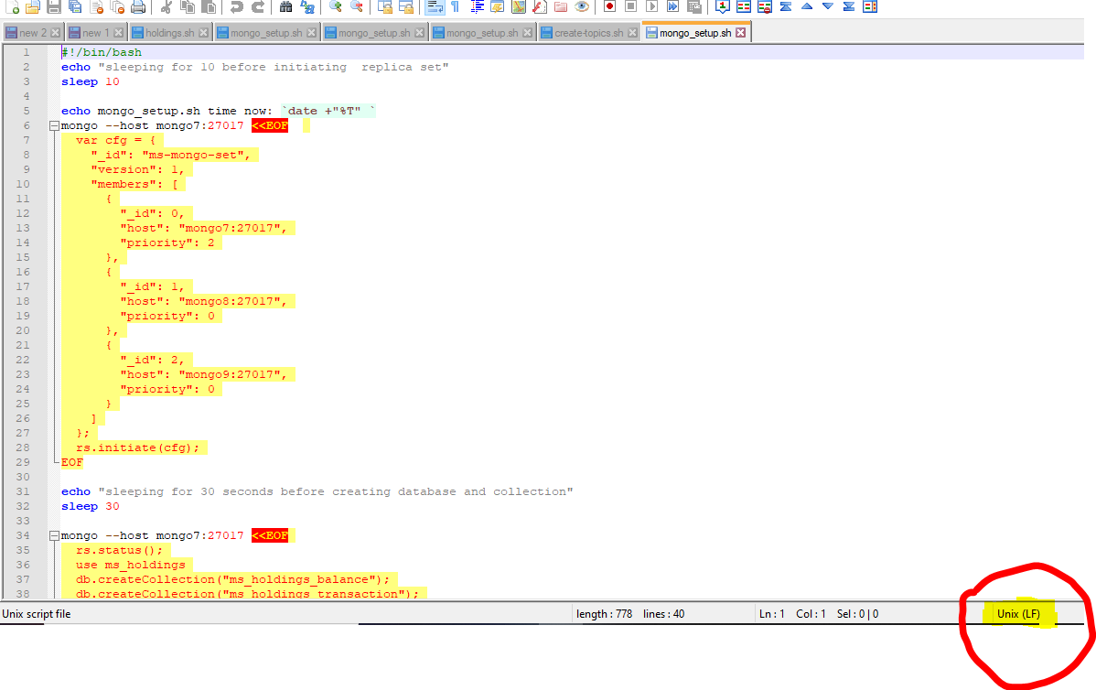
Task: Toggle Show All Characters pilcrow button
Action: (455, 7)
